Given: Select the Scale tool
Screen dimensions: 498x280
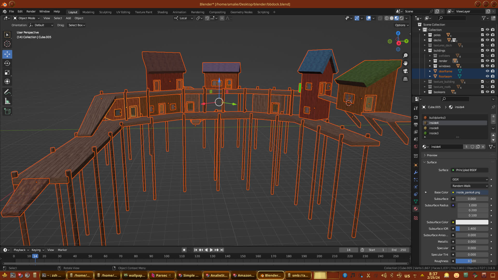Looking at the screenshot, I should point(7,73).
